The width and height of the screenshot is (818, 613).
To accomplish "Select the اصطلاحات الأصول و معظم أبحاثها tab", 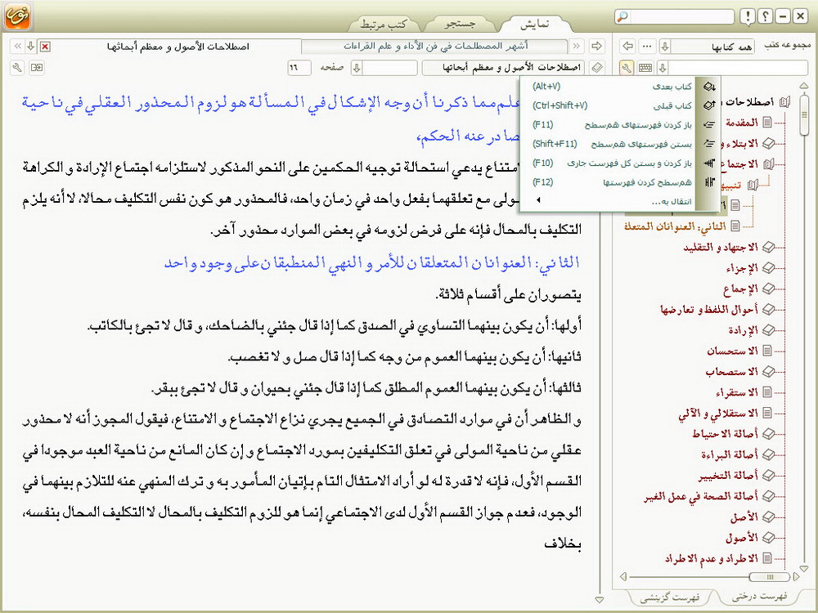I will (x=178, y=47).
